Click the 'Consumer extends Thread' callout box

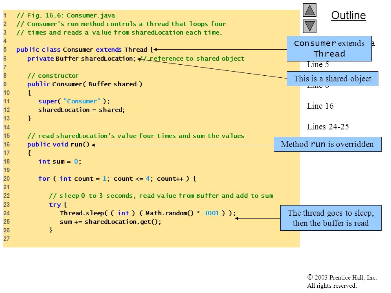tap(329, 48)
